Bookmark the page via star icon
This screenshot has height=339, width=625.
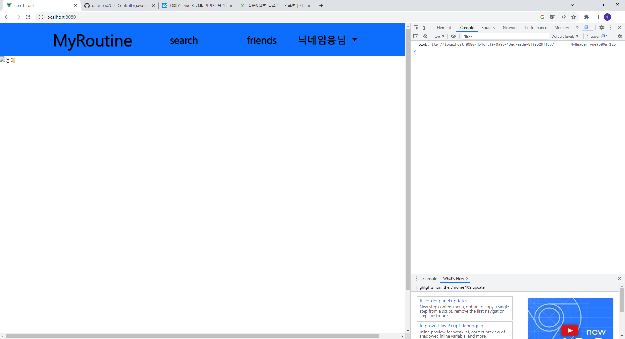(x=574, y=17)
